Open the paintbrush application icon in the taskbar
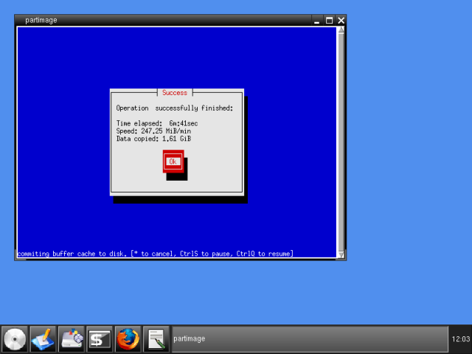The image size is (472, 354). 43,339
